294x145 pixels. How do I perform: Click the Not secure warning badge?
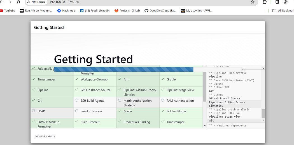(x=36, y=2)
